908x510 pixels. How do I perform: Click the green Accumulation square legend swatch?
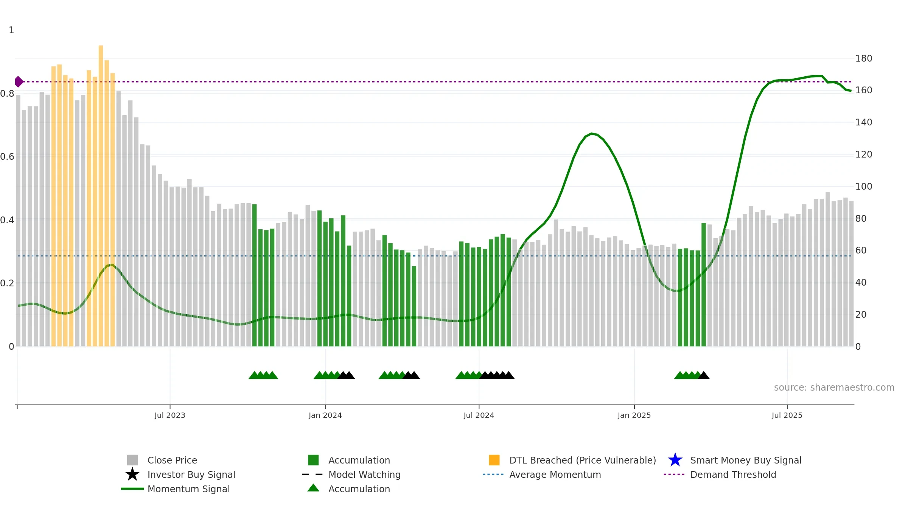tap(313, 460)
